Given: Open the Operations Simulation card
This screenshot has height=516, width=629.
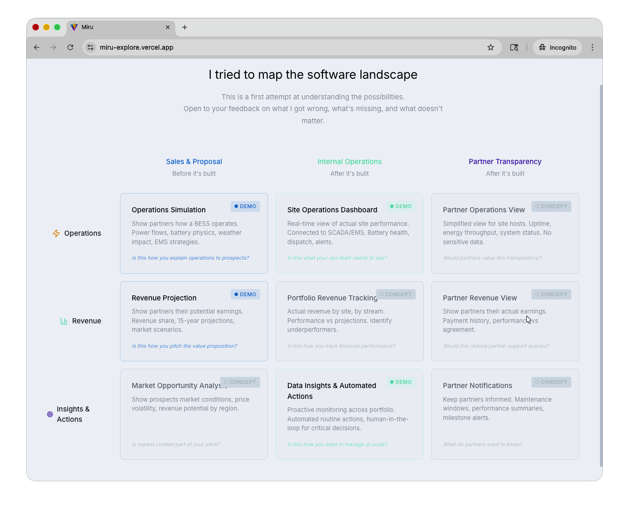Looking at the screenshot, I should 194,233.
